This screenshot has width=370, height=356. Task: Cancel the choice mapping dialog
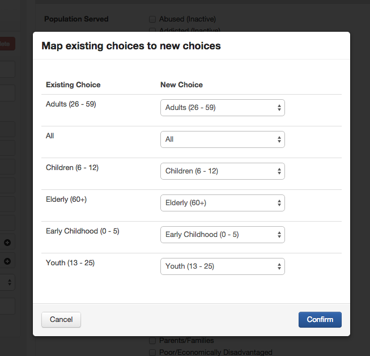(61, 320)
